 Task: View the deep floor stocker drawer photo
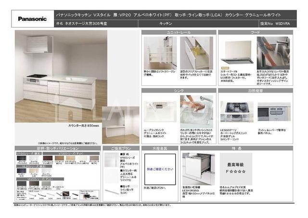196,53
